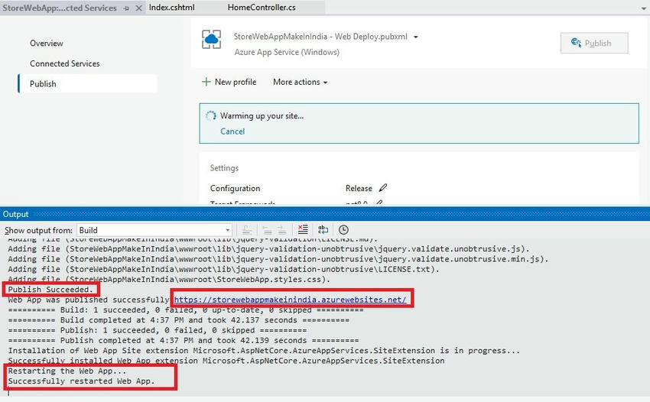650x402 pixels.
Task: Click the New profile plus icon
Action: point(206,82)
